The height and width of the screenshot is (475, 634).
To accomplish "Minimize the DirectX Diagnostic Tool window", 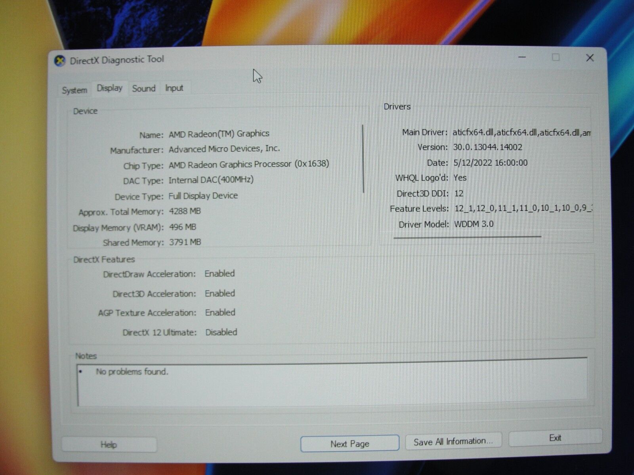I will (x=522, y=57).
